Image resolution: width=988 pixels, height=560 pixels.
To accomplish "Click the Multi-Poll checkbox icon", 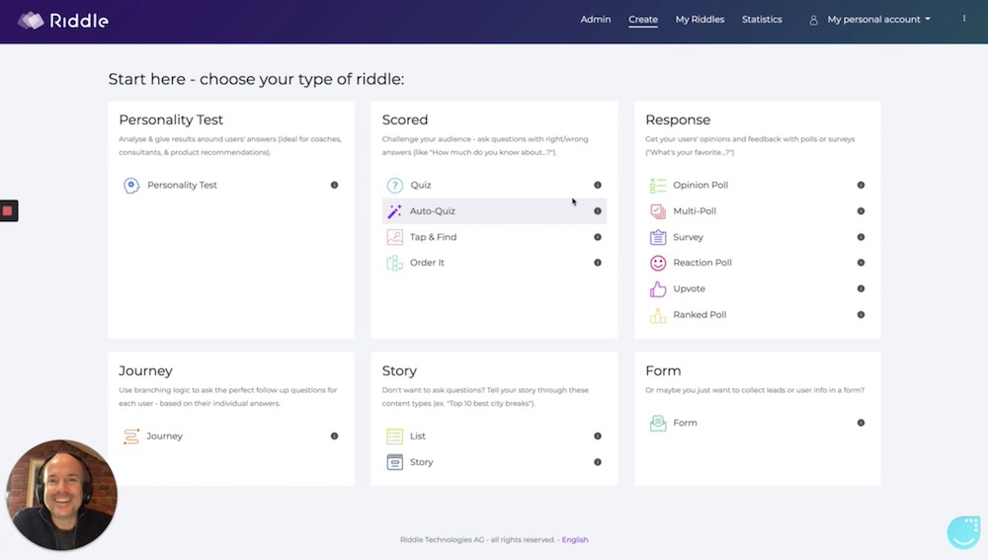I will point(658,211).
